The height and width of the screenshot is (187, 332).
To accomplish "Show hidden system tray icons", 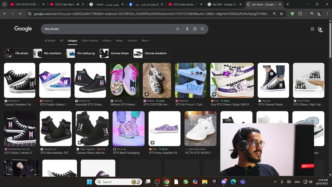I will click(275, 182).
